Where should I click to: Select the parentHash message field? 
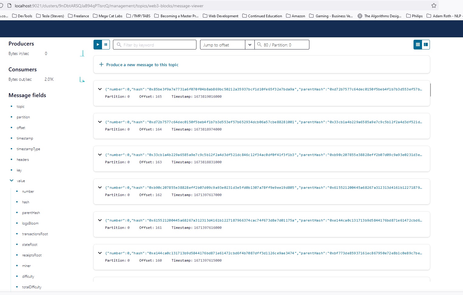pos(31,212)
